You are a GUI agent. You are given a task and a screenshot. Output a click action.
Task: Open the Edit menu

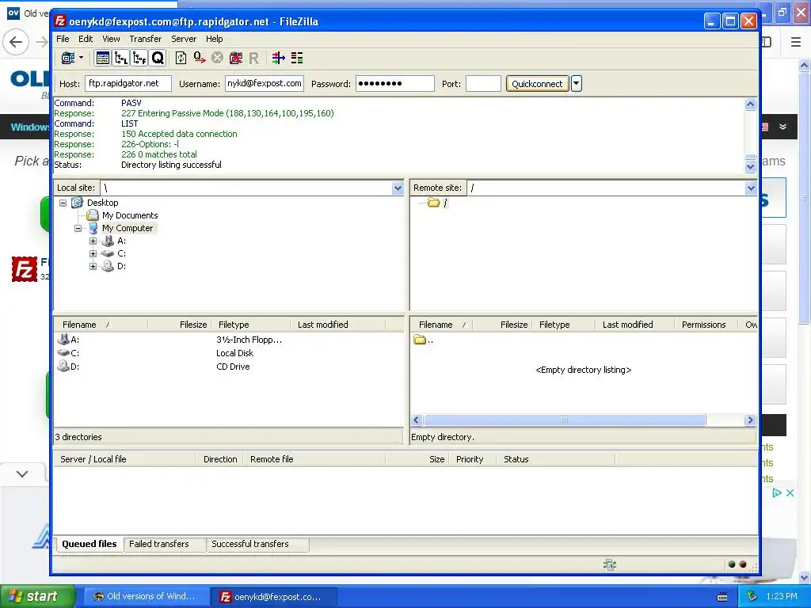[86, 39]
